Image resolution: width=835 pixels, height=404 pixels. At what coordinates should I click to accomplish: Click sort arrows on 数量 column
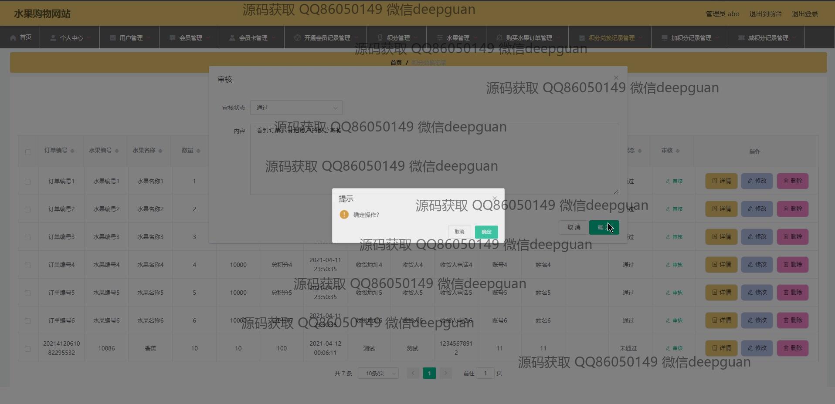(198, 151)
